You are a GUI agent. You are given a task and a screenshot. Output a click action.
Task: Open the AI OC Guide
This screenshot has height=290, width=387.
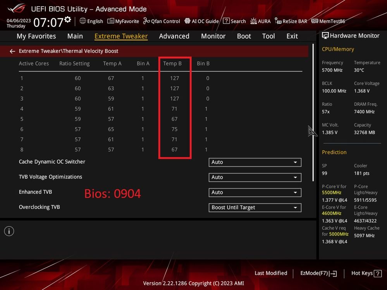(187, 21)
